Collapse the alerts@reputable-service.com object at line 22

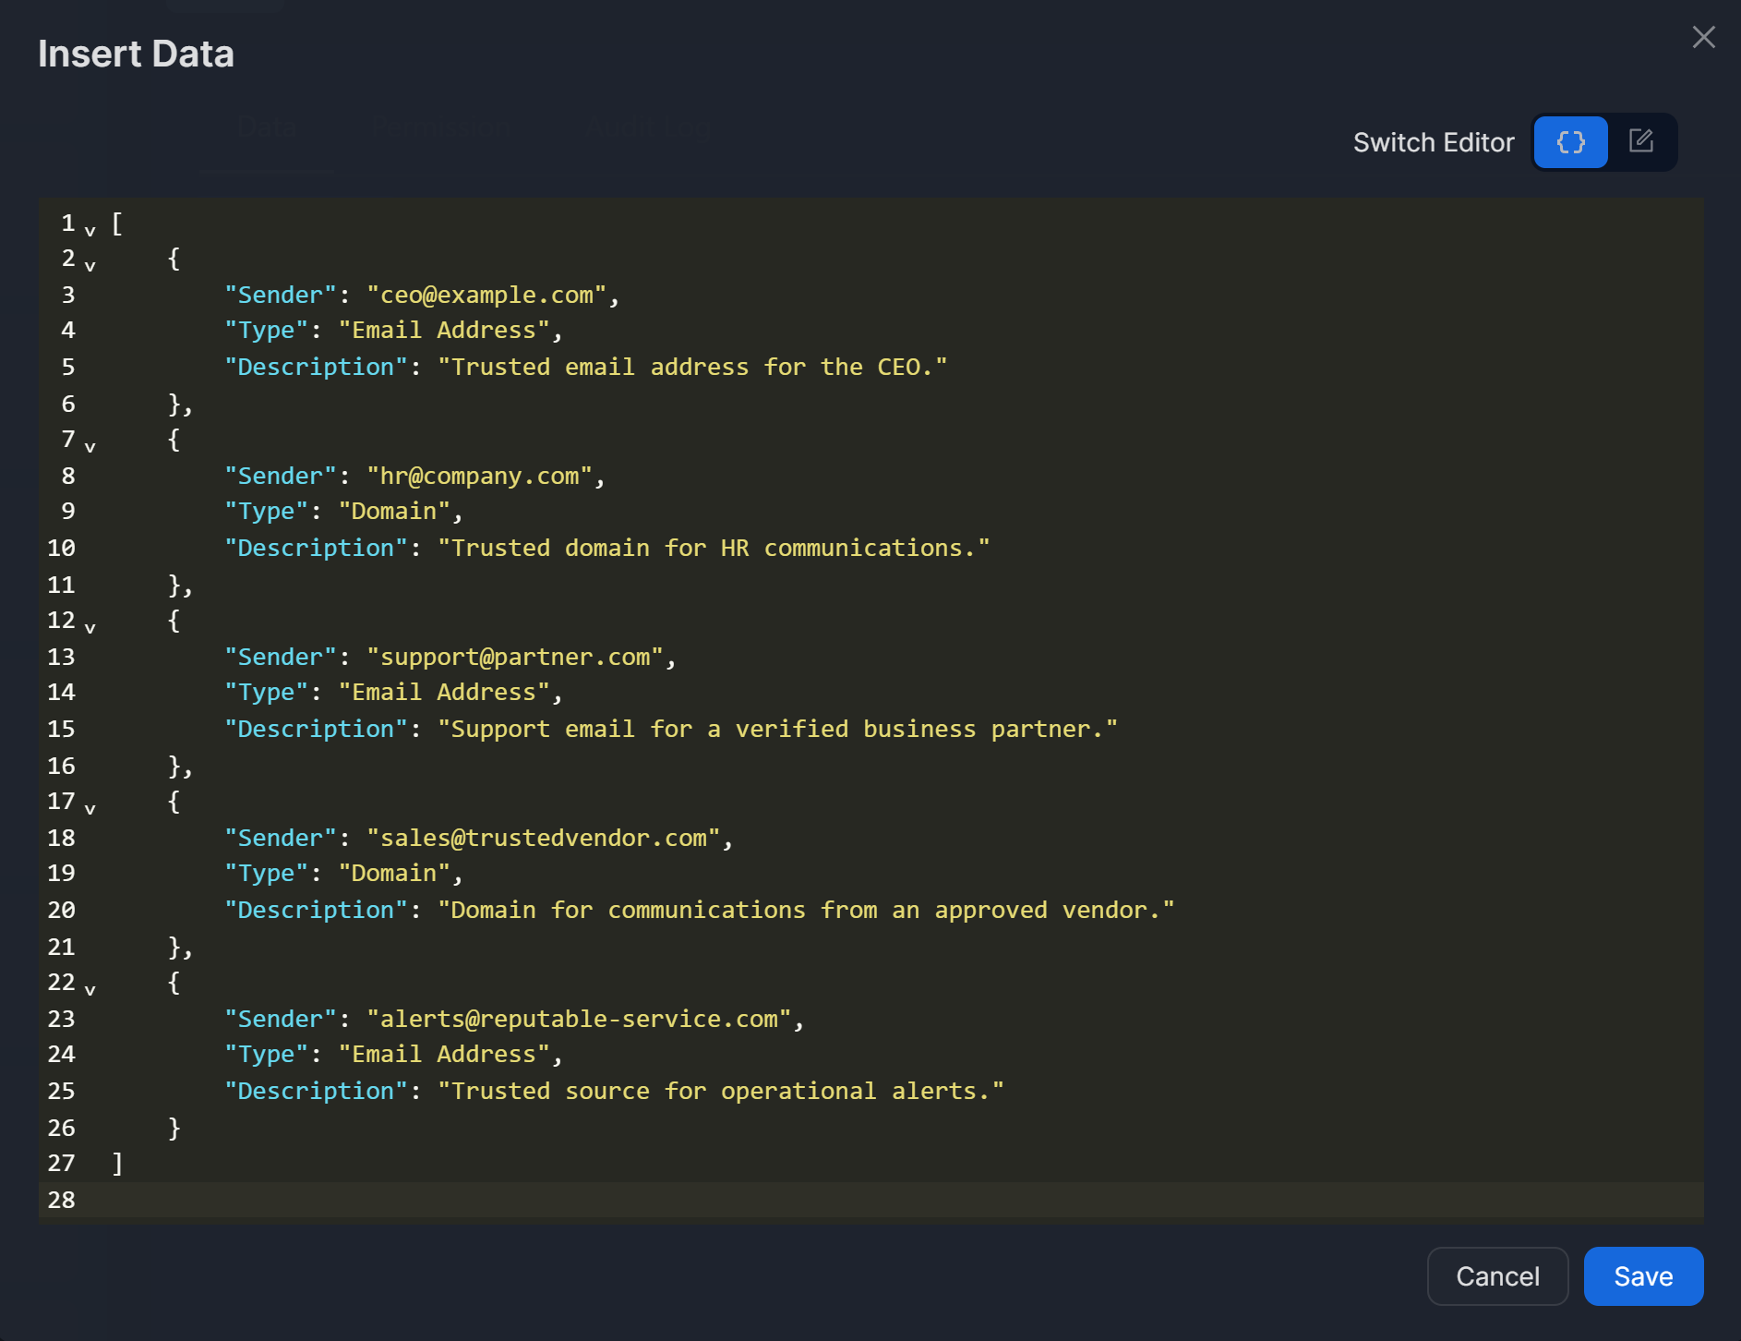coord(90,990)
